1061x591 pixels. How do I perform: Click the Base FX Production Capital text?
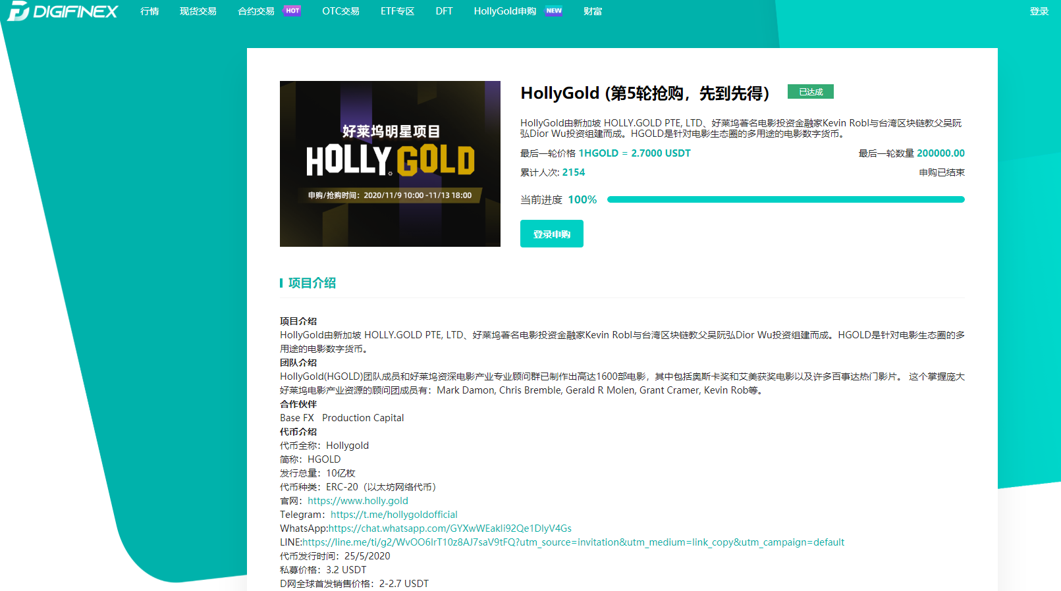point(342,418)
